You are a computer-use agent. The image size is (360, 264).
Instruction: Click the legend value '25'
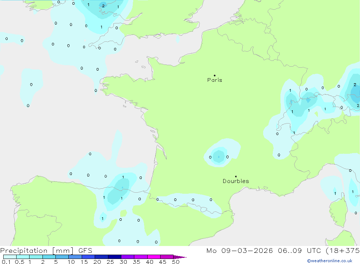[x=110, y=262]
